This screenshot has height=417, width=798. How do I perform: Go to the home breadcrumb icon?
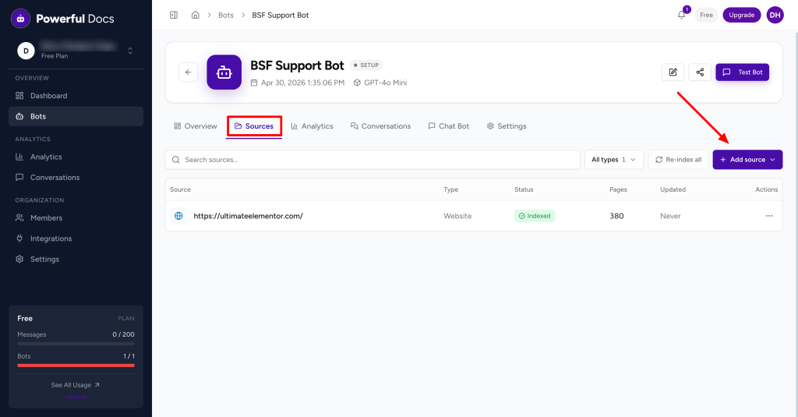click(195, 15)
